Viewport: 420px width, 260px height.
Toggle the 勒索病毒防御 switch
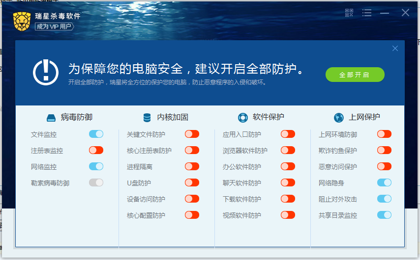click(x=96, y=183)
